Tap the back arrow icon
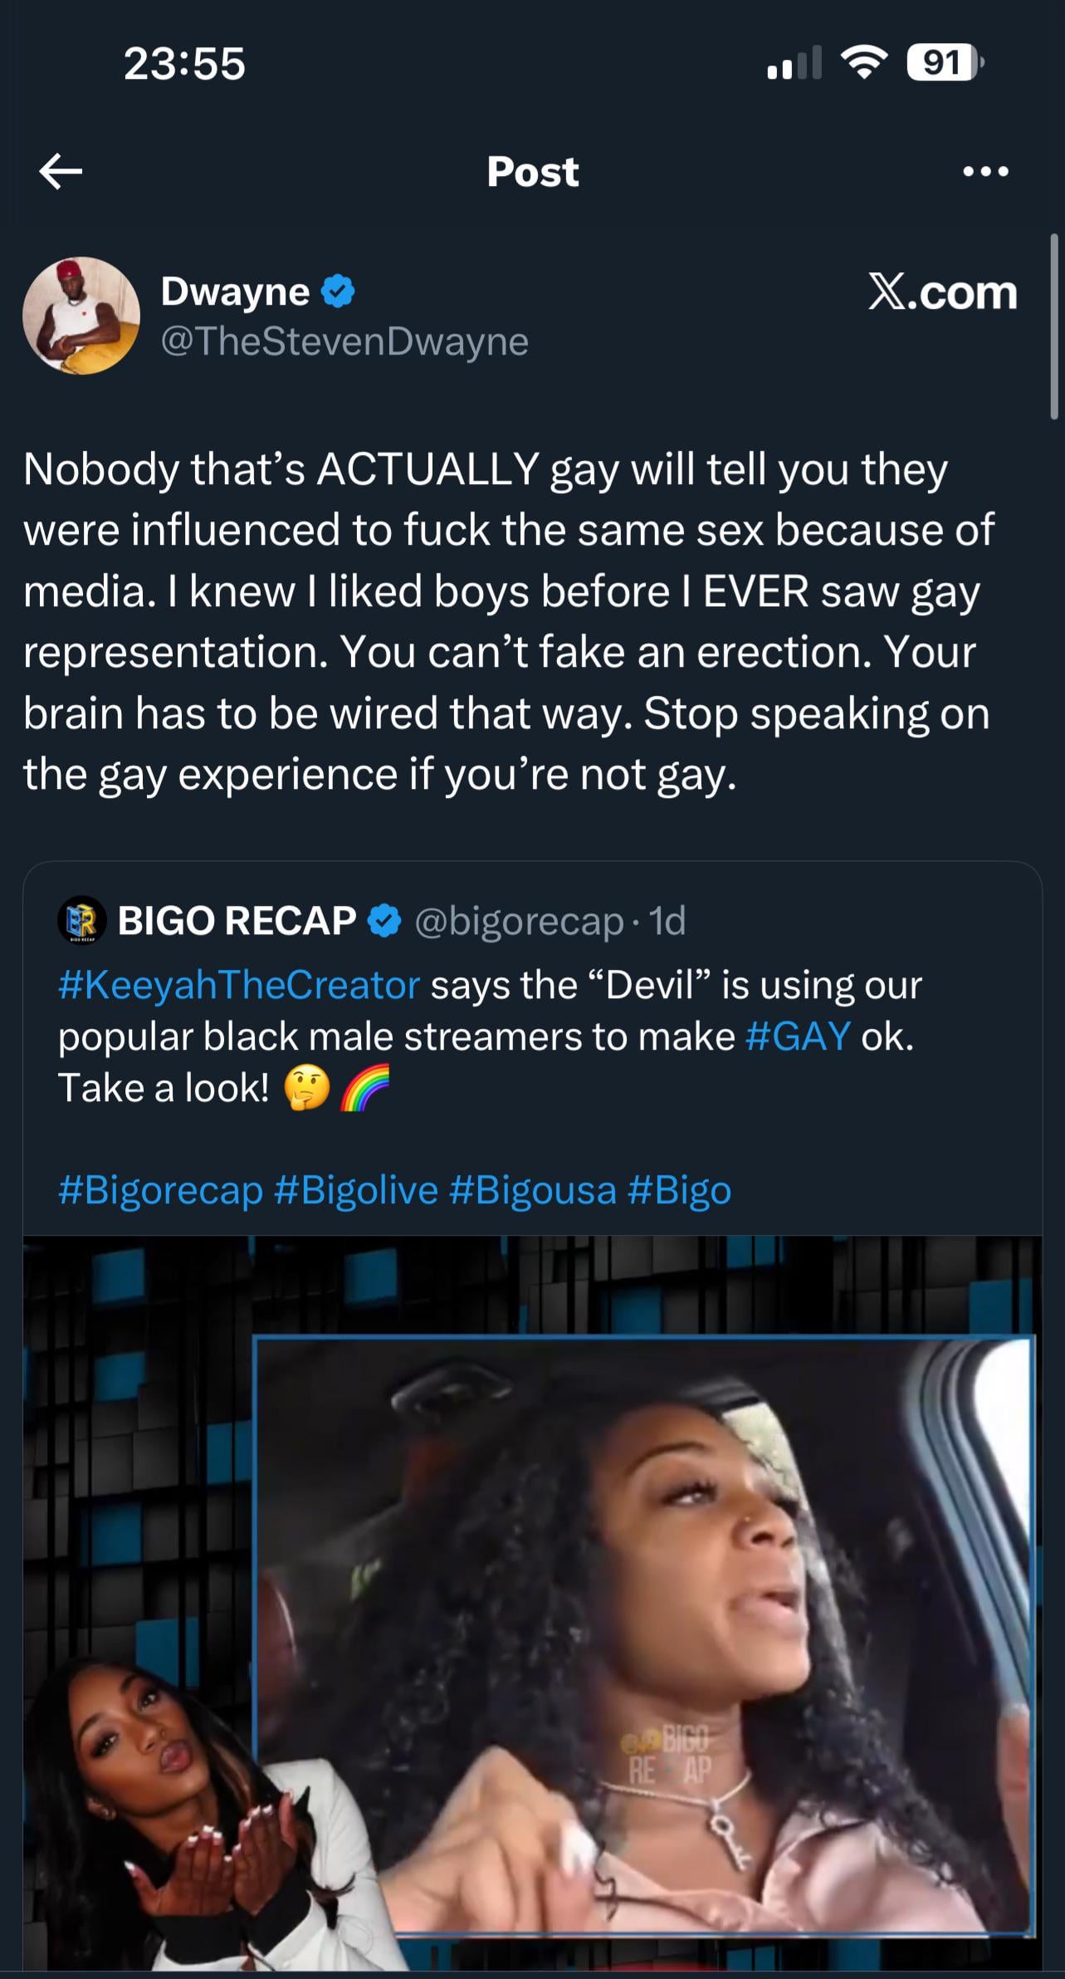The image size is (1065, 1979). (x=61, y=171)
